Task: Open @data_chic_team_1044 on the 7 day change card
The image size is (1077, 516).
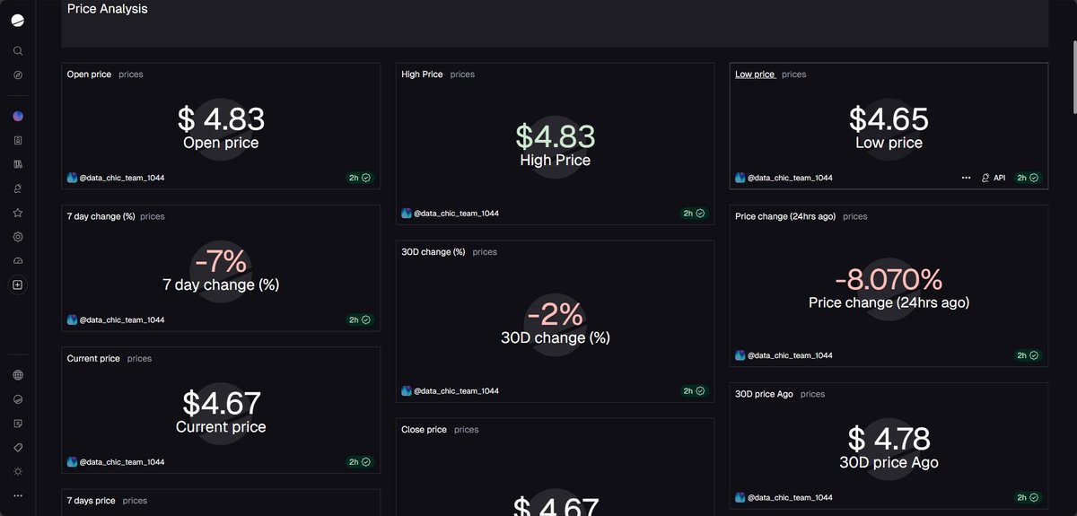Action: click(x=122, y=319)
